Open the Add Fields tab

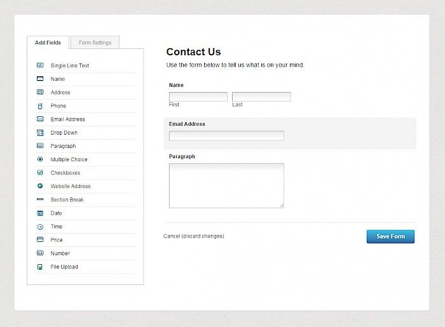coord(48,43)
